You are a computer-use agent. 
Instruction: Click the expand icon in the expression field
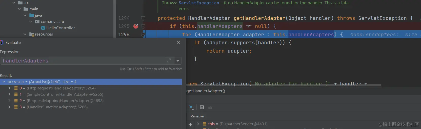169,61
